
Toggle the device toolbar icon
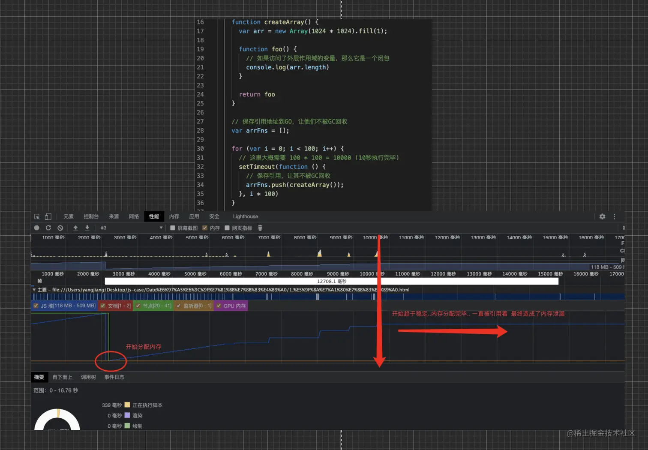(48, 216)
